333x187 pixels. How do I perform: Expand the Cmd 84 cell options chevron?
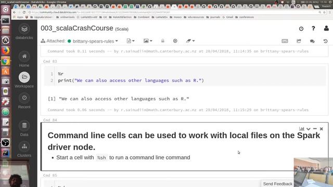click(309, 129)
